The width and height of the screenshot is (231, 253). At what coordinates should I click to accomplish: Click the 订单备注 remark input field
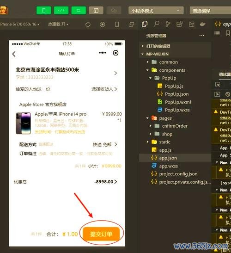pyautogui.click(x=75, y=154)
